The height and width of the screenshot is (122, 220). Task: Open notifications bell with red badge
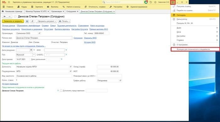(x=146, y=2)
